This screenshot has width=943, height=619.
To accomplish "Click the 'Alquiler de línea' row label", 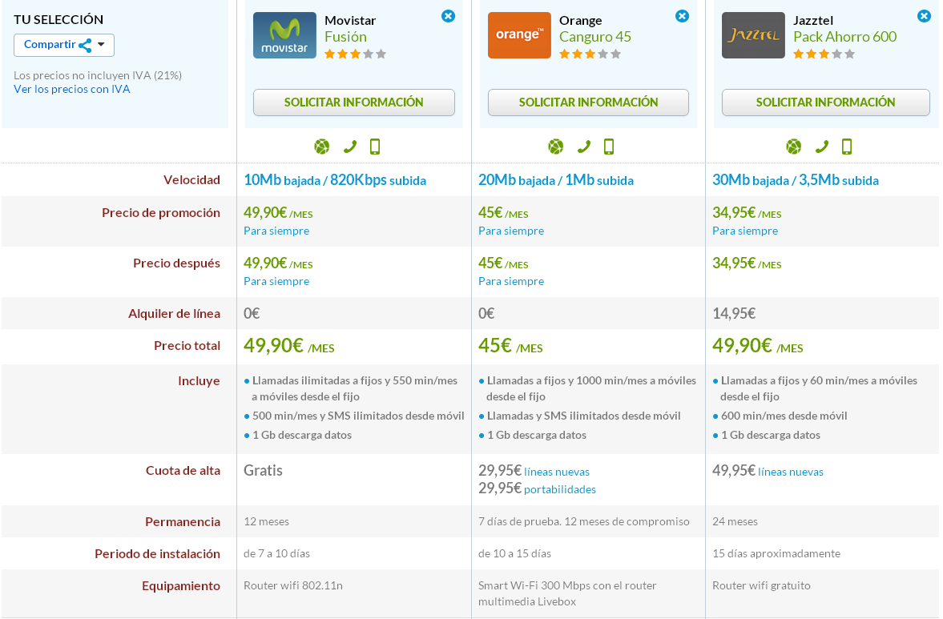I will (x=174, y=314).
